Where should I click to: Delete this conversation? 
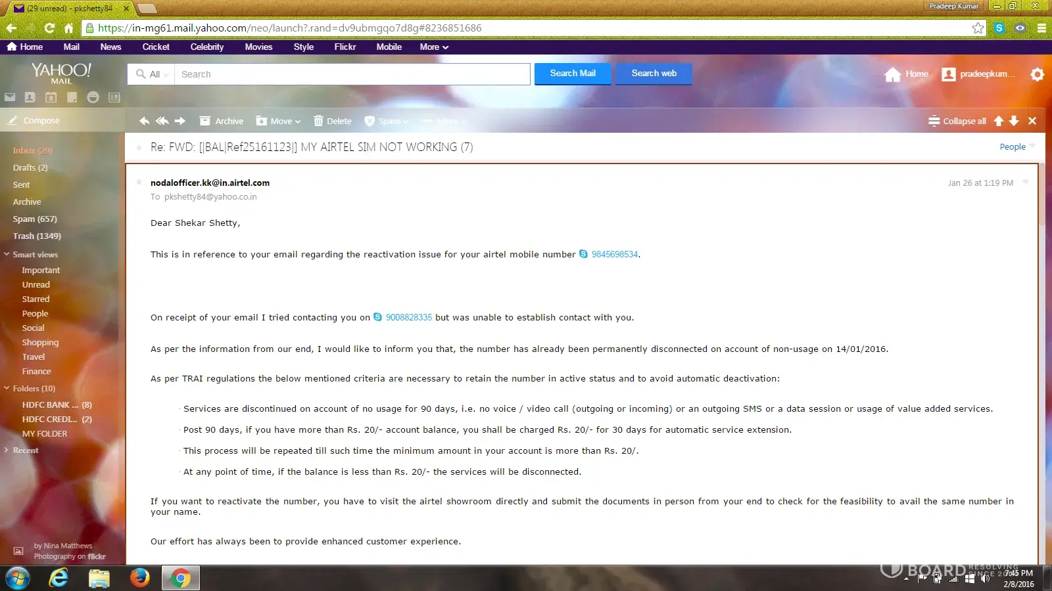coord(333,121)
